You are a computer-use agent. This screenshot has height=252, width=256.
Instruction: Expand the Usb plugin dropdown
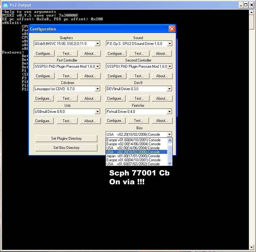(97, 112)
